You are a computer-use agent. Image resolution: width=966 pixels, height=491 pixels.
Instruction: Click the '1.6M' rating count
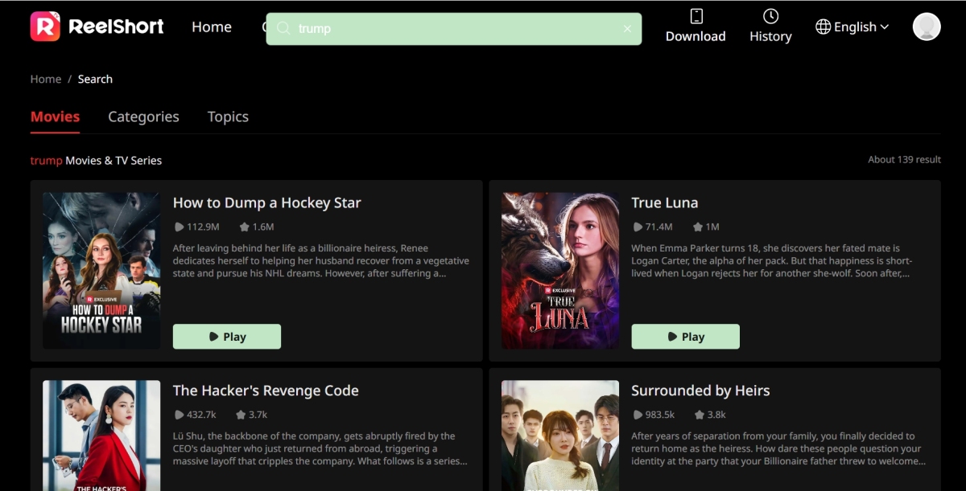click(x=263, y=227)
